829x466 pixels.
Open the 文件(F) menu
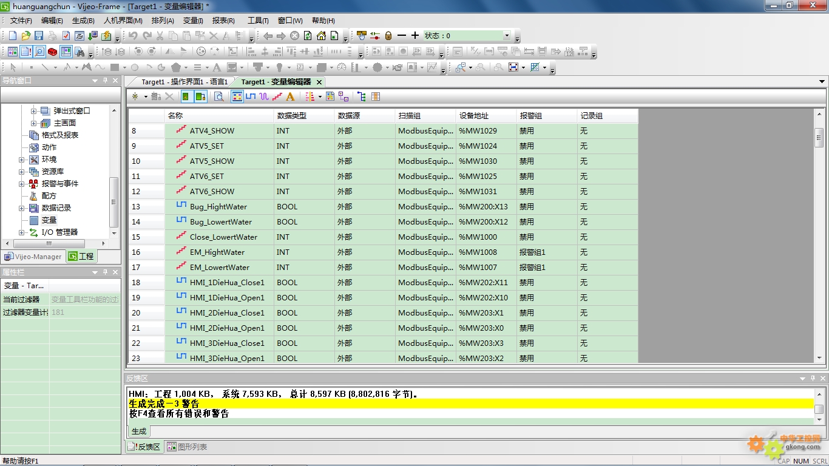point(21,21)
